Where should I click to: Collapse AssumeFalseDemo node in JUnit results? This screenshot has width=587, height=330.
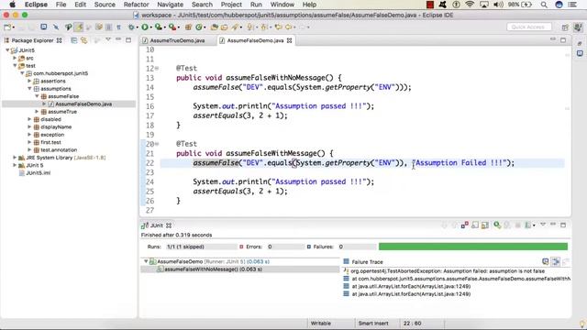coord(146,261)
